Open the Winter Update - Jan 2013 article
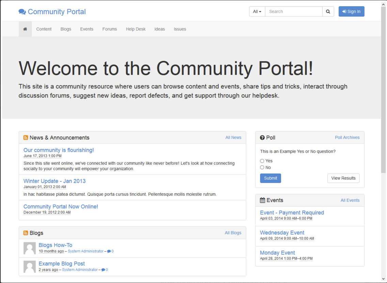The image size is (387, 283). [54, 181]
